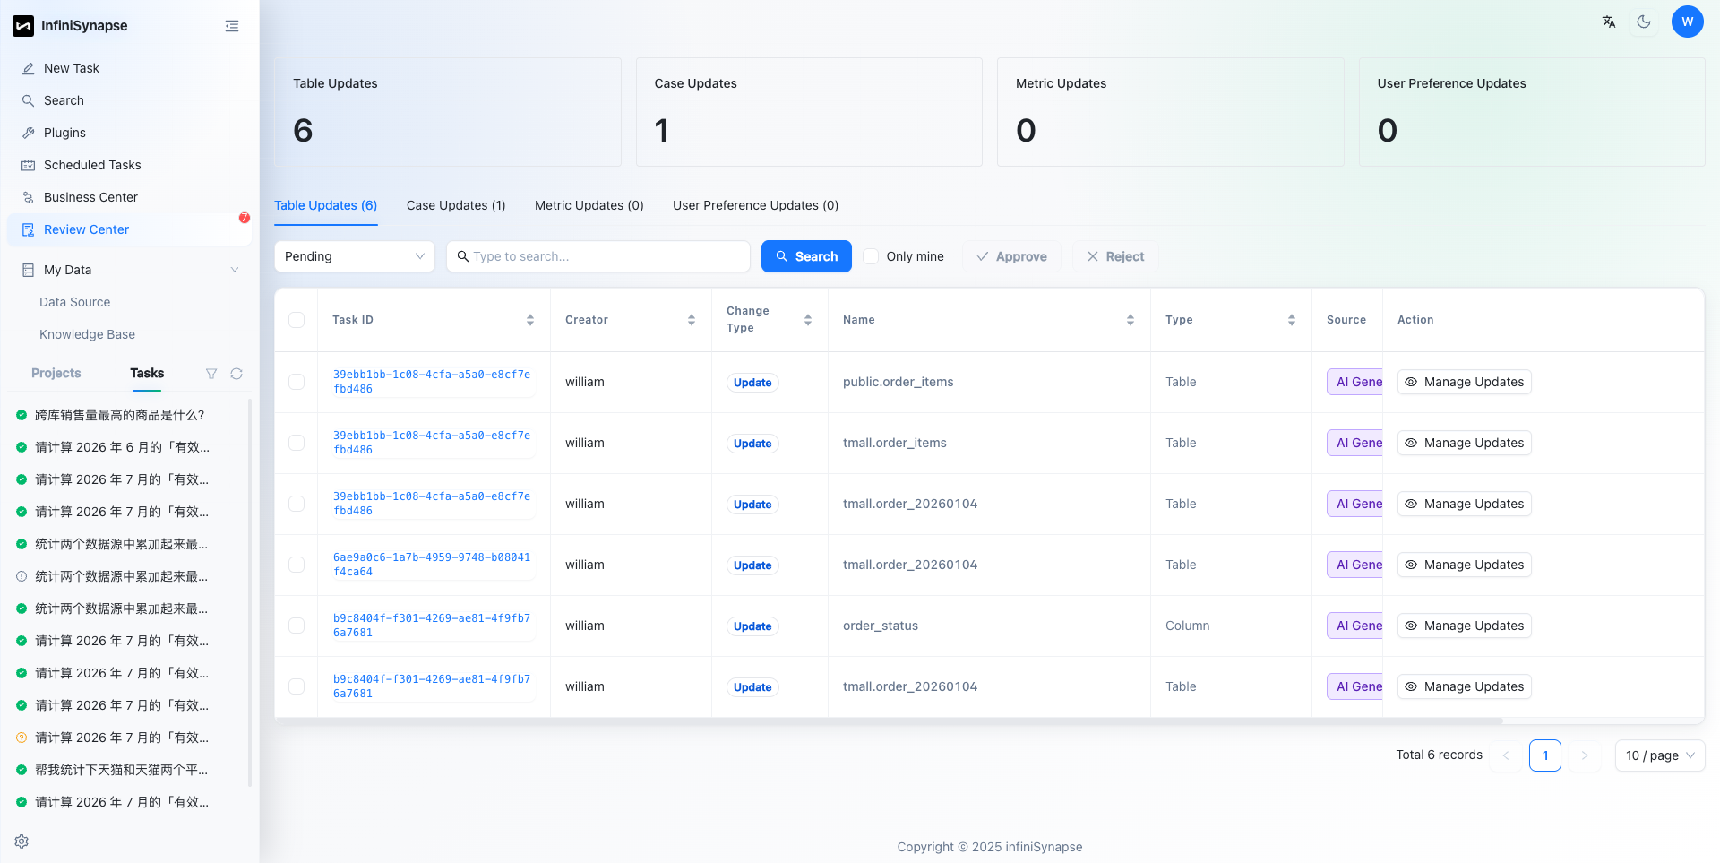This screenshot has width=1720, height=863.
Task: Open task ID link for public.order_items
Action: pos(432,382)
